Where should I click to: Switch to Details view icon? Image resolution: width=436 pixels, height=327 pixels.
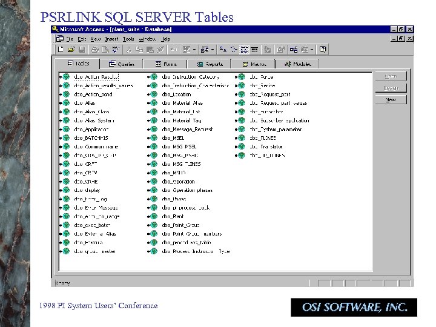[254, 50]
